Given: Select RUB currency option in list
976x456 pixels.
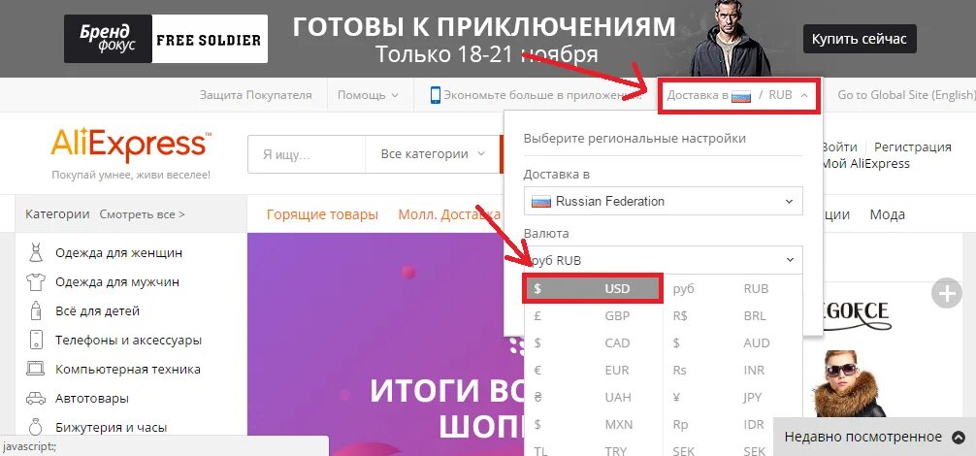Looking at the screenshot, I should [x=732, y=289].
